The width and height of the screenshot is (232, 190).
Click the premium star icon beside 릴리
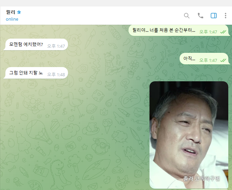19,12
